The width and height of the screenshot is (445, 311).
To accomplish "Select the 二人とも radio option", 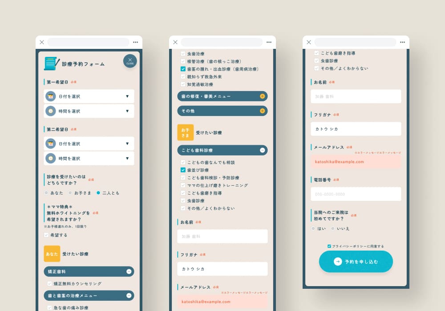I will [x=98, y=193].
